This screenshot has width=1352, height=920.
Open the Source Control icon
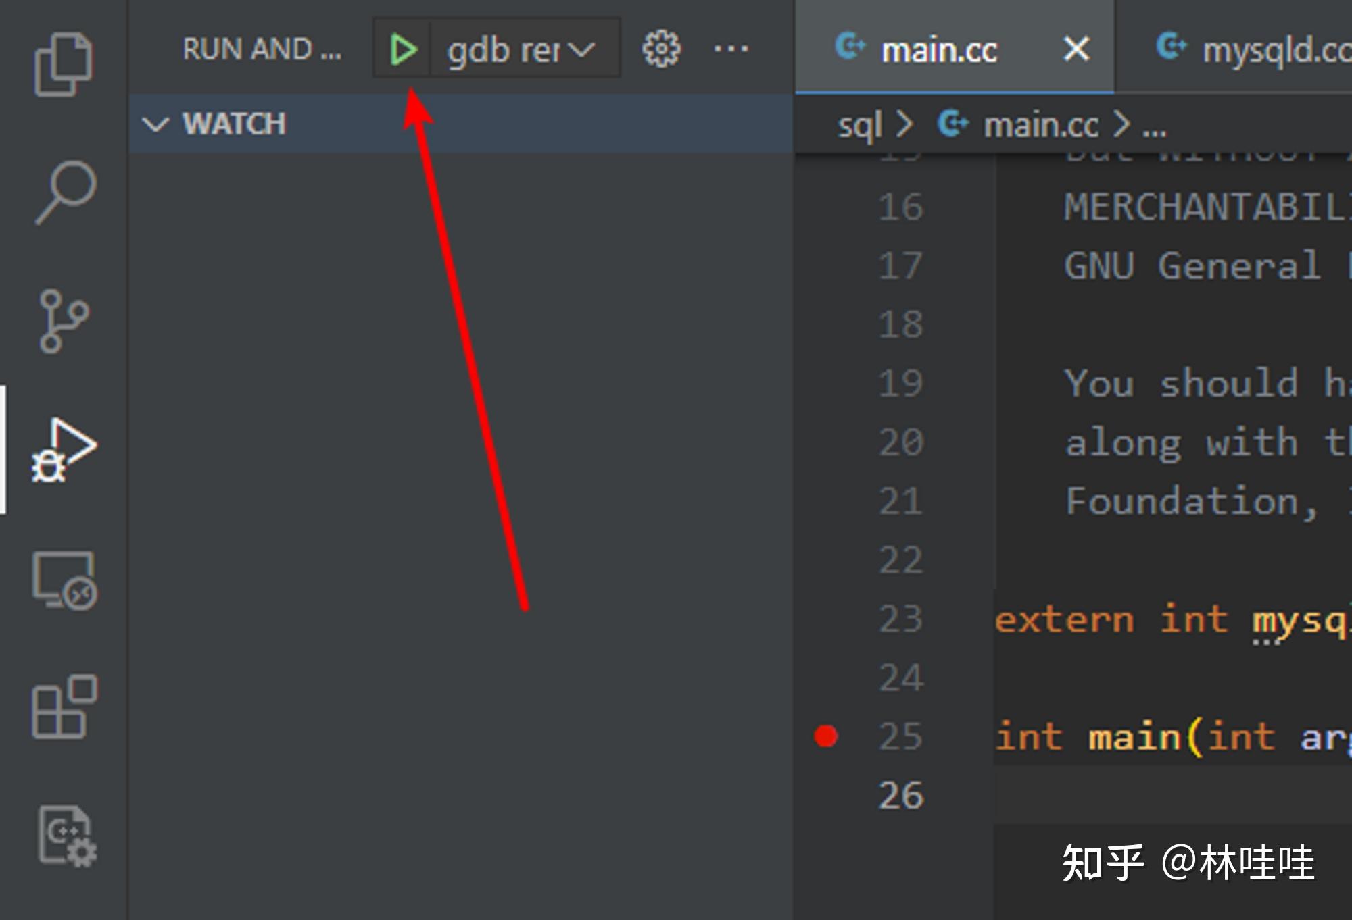(64, 321)
